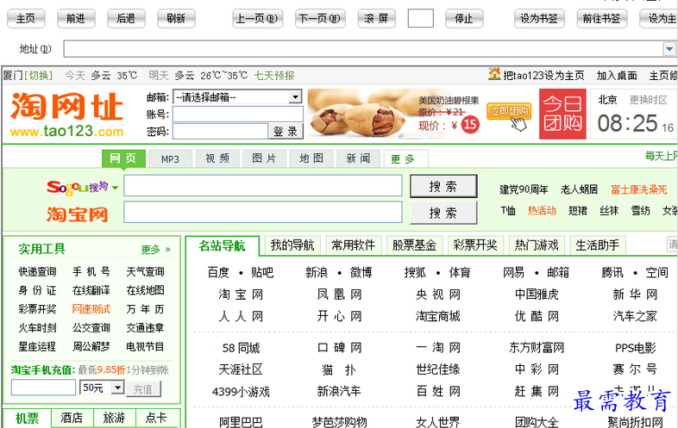Screen dimensions: 678x428
Task: Click the 前进 forward button
Action: (76, 19)
